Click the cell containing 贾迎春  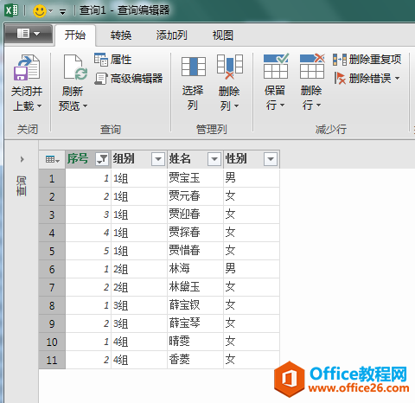coord(195,214)
